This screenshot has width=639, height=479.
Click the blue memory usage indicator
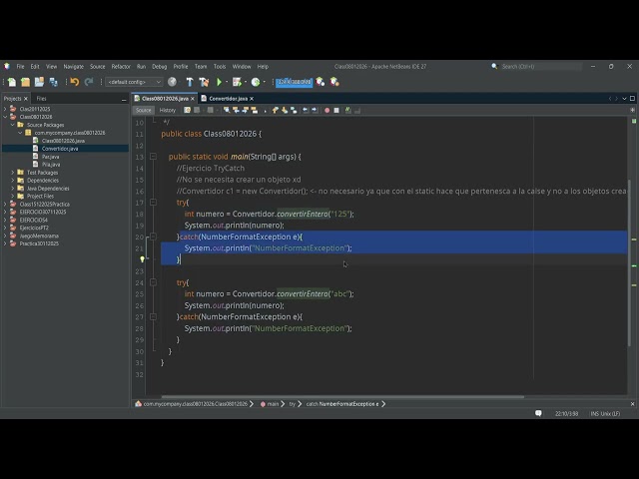pyautogui.click(x=295, y=82)
